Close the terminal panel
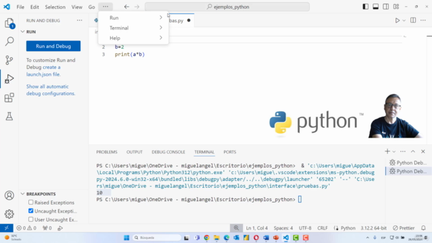 [423, 151]
